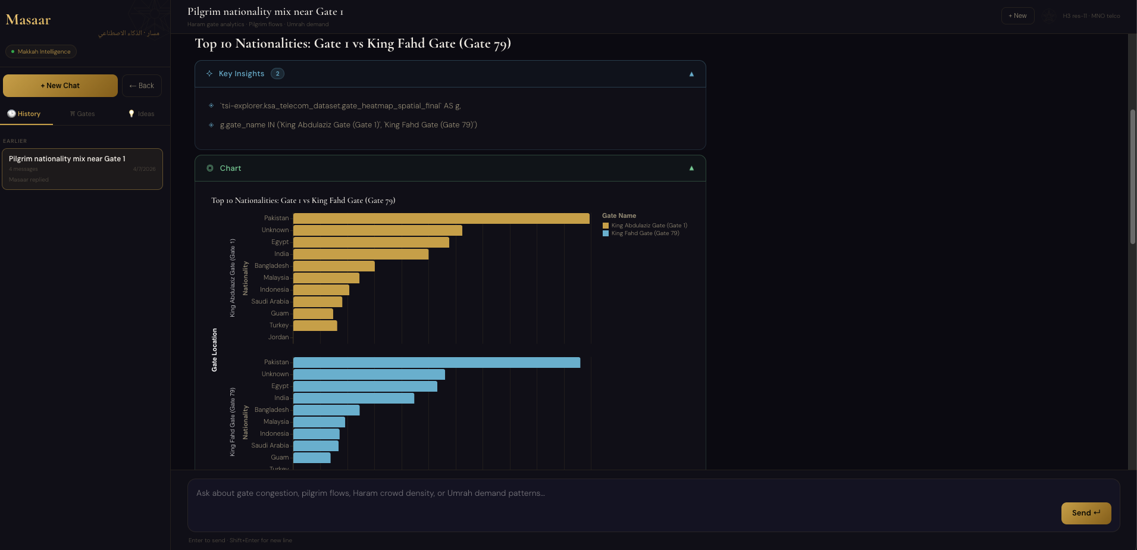
Task: Click the Makkah Intelligence status badge
Action: point(41,52)
